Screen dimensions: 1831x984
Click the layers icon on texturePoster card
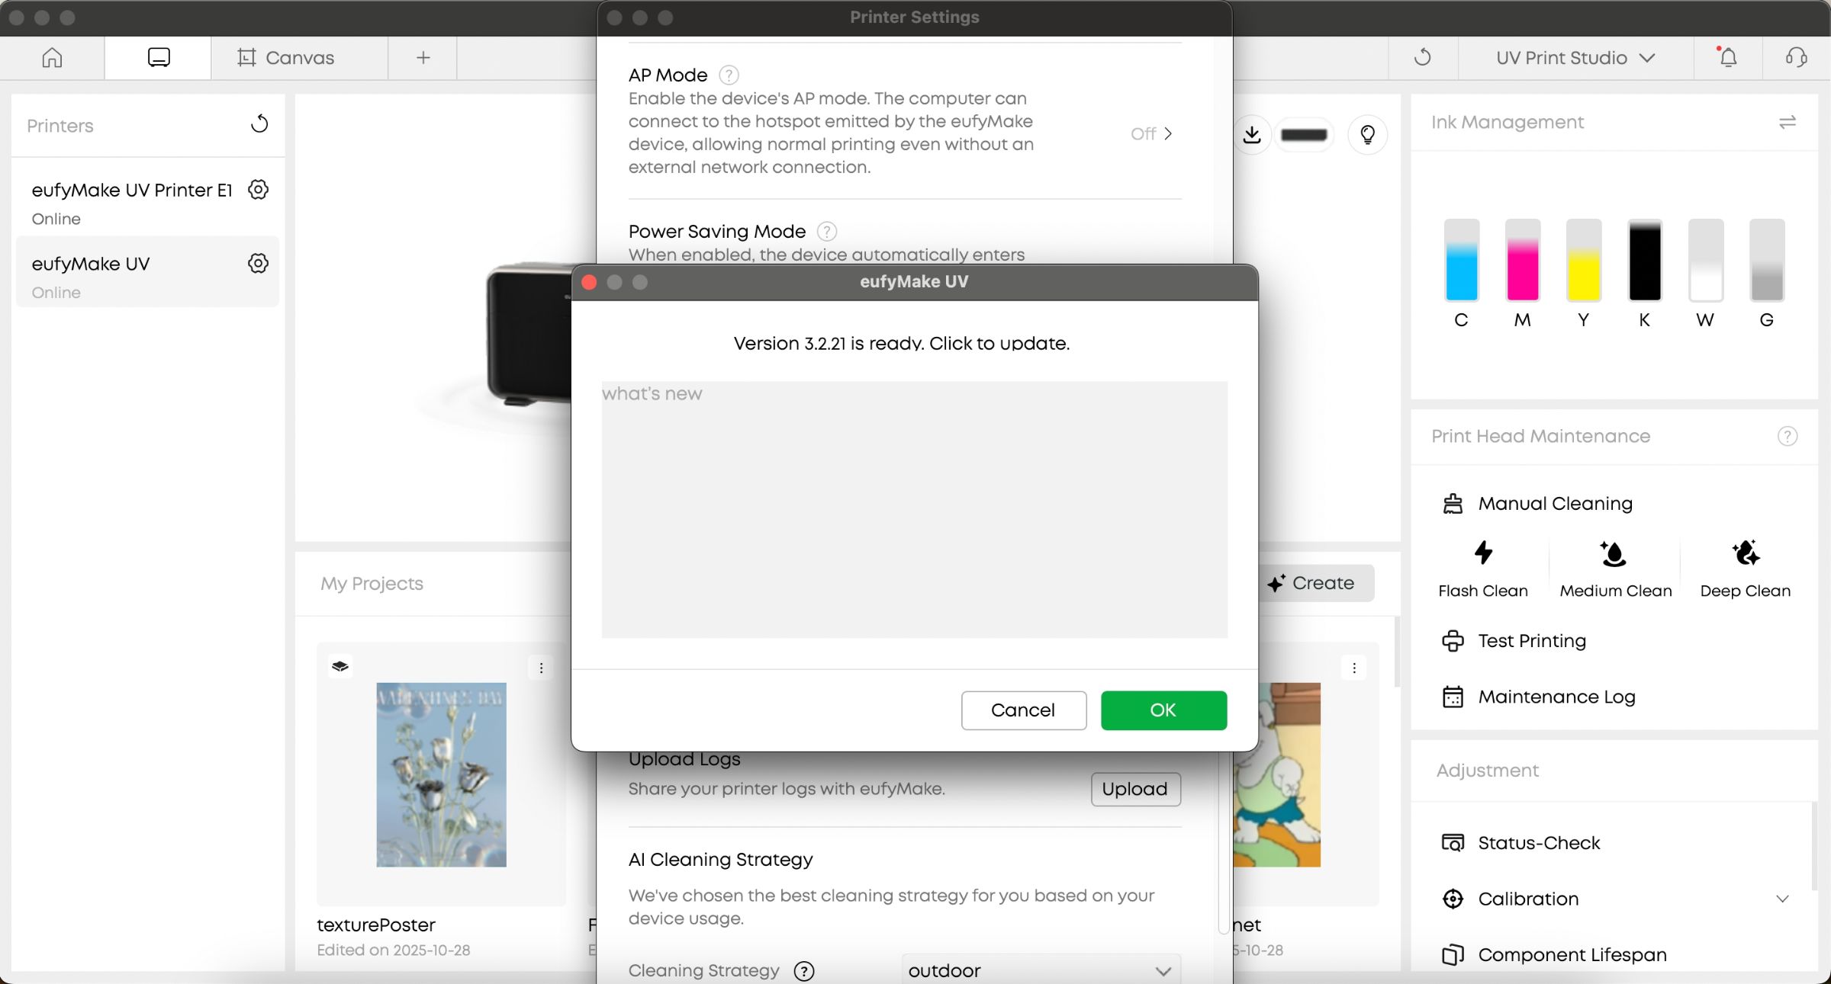(340, 667)
